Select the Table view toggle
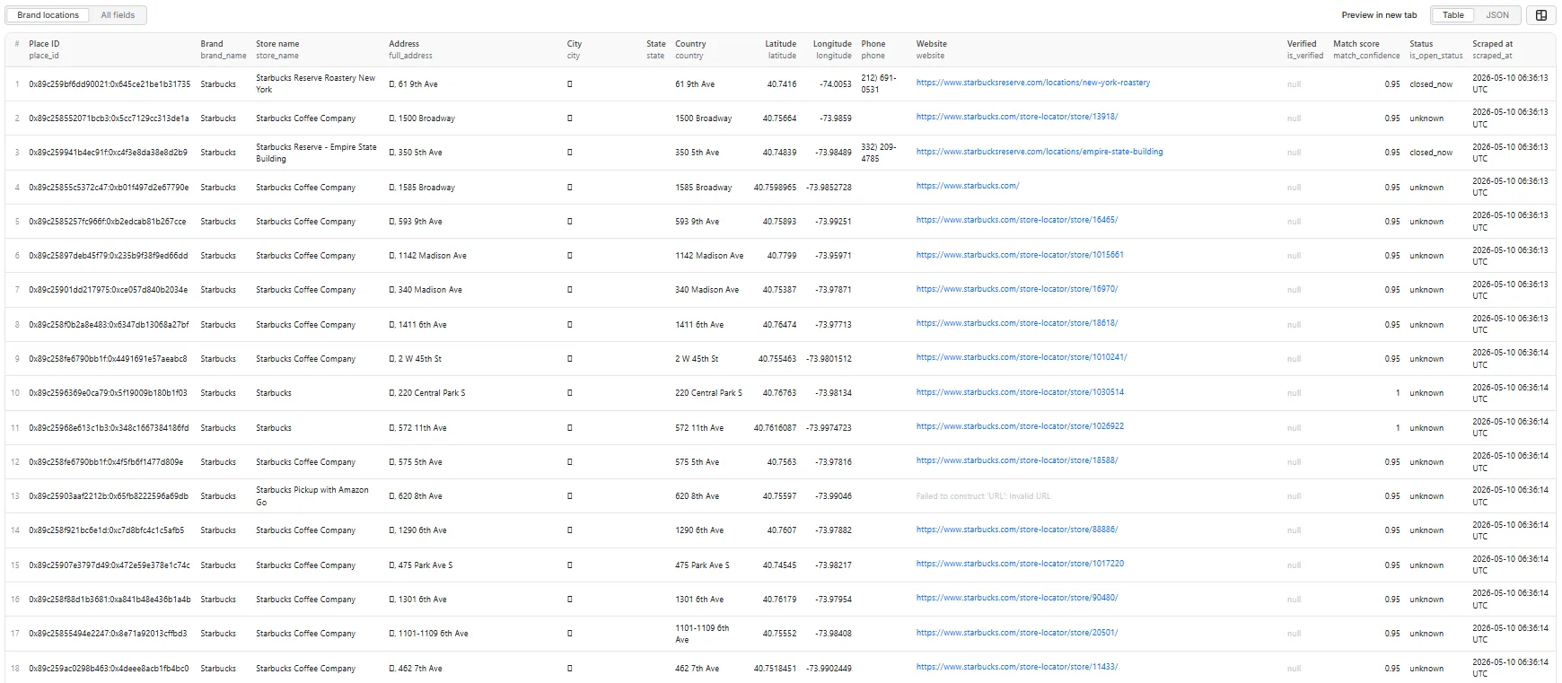Screen dimensions: 1562x683 coord(1452,15)
